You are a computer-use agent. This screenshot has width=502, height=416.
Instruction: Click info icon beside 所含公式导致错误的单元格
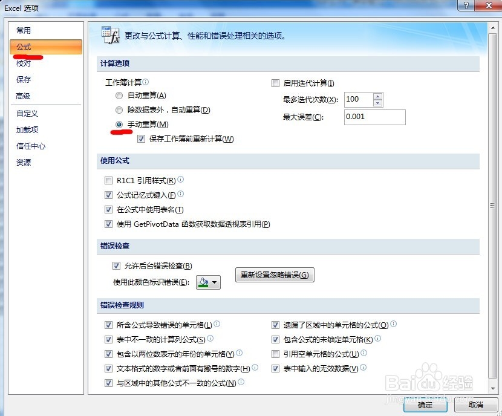coord(217,324)
